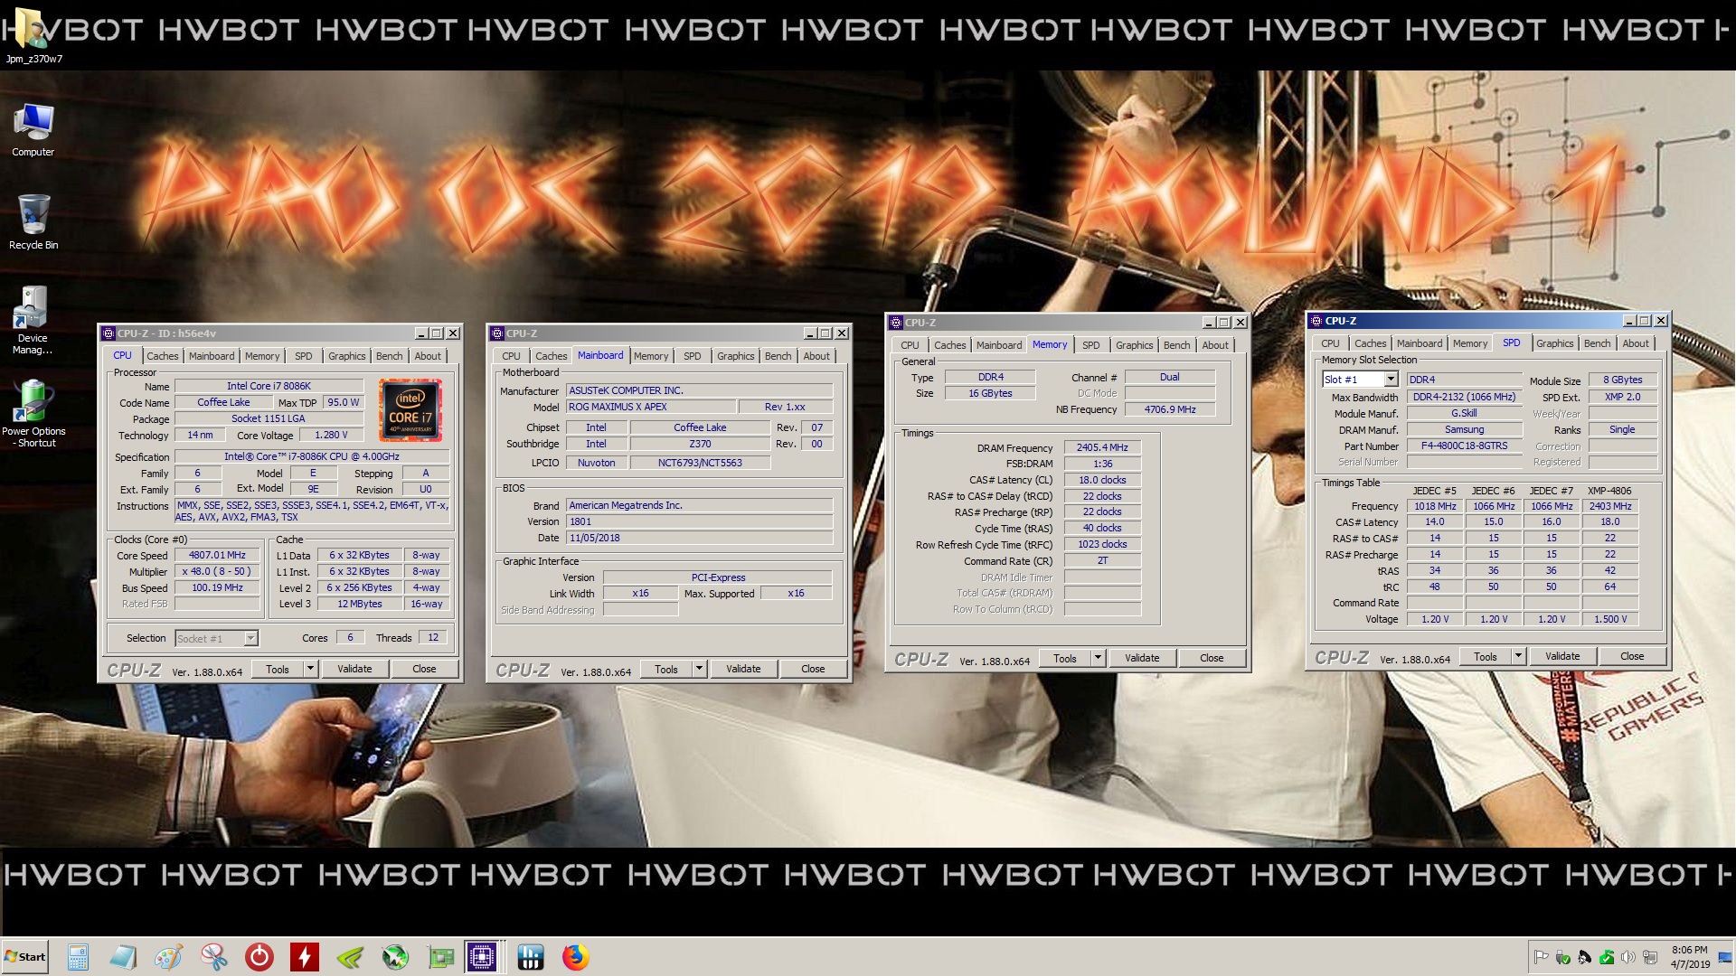
Task: Select CPU tab in Memory CPU-Z window
Action: pos(910,345)
